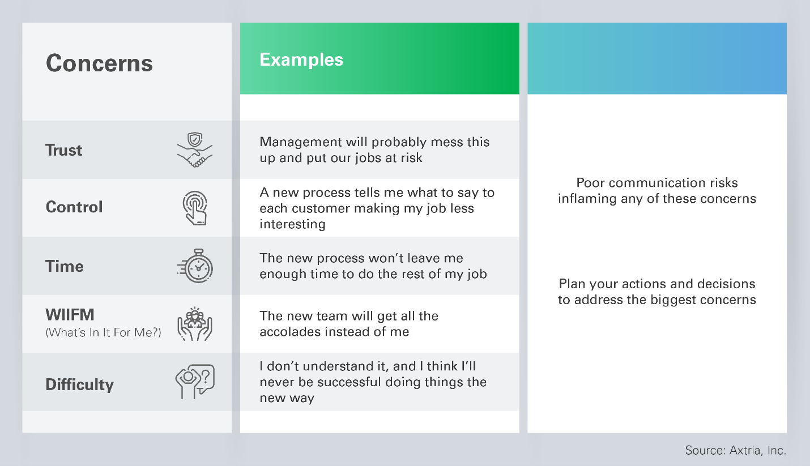The height and width of the screenshot is (466, 810).
Task: Click the 'I don't understand it' example
Action: [x=373, y=382]
